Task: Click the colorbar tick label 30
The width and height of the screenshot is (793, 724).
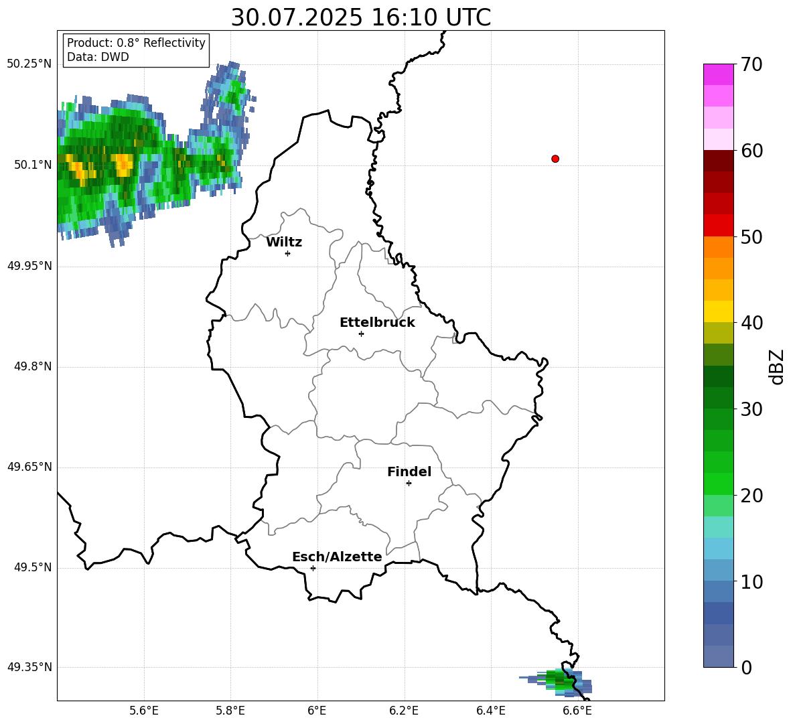Action: [x=751, y=409]
